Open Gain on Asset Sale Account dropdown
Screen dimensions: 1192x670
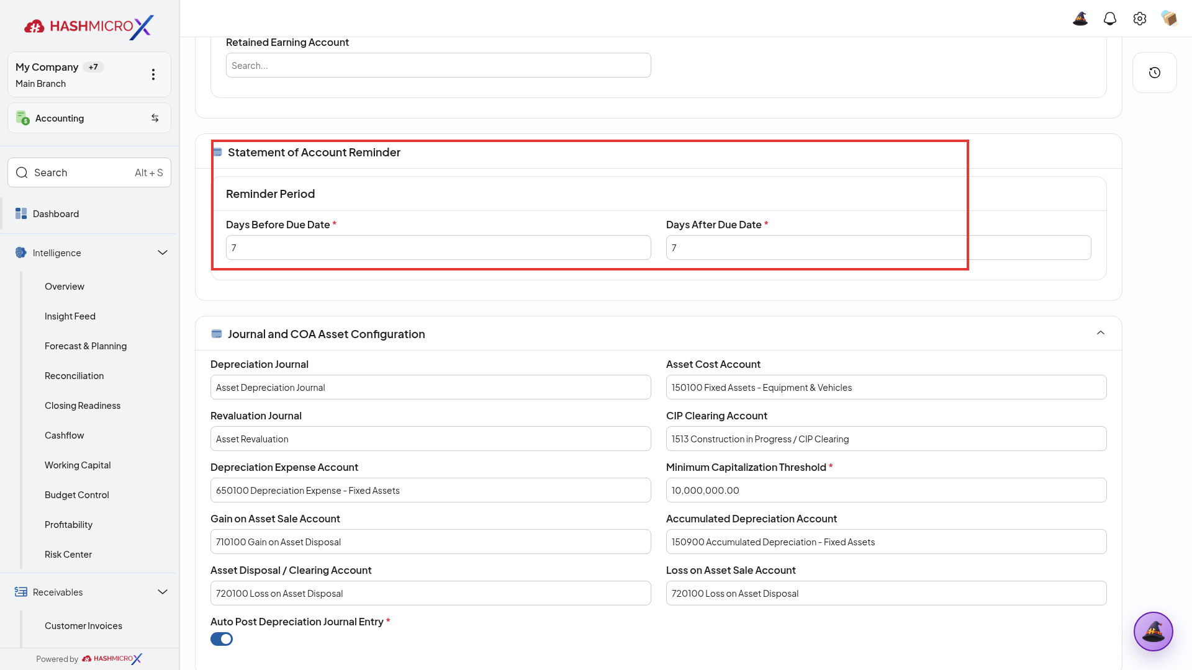click(431, 542)
